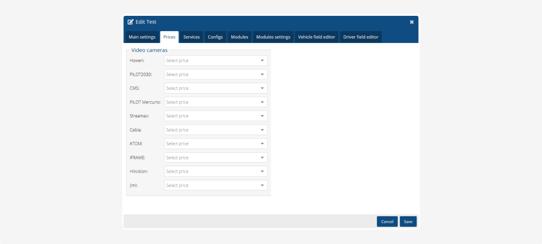Expand the Howen price dropdown arrow
542x244 pixels.
tap(262, 61)
